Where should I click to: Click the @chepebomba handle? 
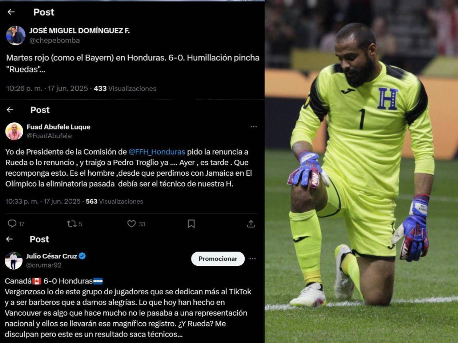pos(55,41)
